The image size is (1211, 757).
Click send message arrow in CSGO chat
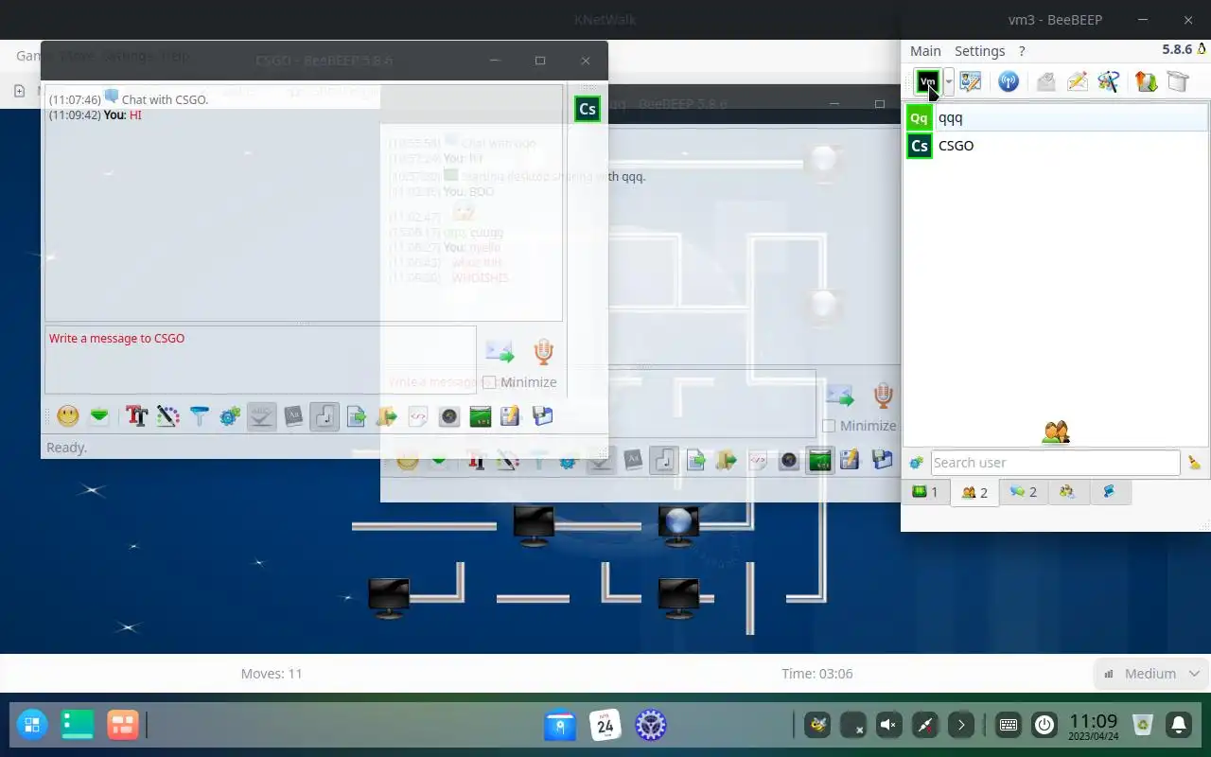(x=500, y=352)
